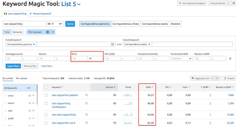Sort by Keyword column filter icon
Screen dimensions: 236x126
point(62,87)
